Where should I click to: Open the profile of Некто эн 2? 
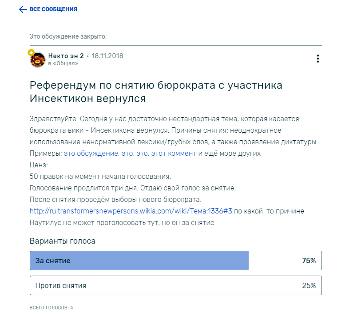(x=66, y=56)
